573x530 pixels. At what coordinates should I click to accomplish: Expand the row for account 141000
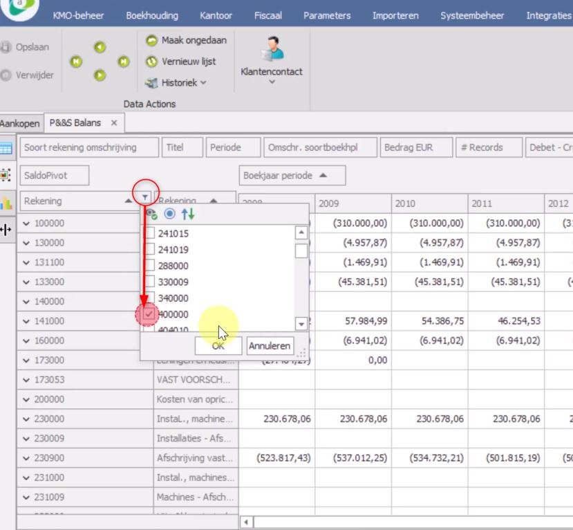(x=26, y=321)
